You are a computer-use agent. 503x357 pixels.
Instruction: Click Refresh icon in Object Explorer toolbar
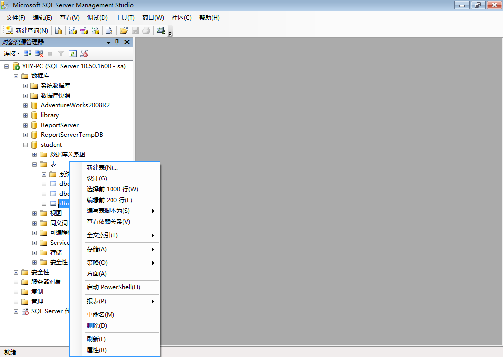[73, 54]
